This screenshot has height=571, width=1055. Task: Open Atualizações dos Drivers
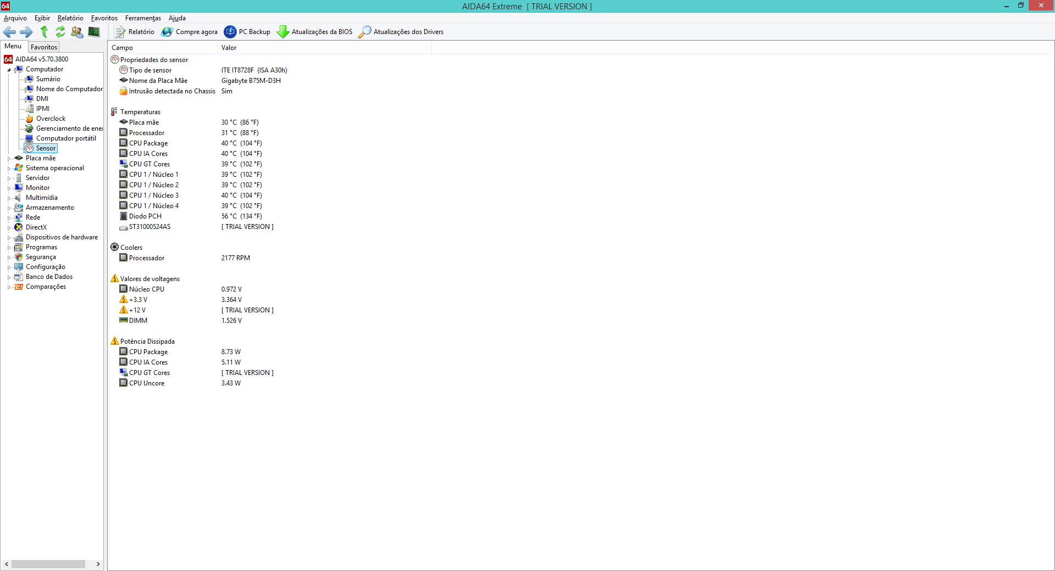pyautogui.click(x=401, y=32)
